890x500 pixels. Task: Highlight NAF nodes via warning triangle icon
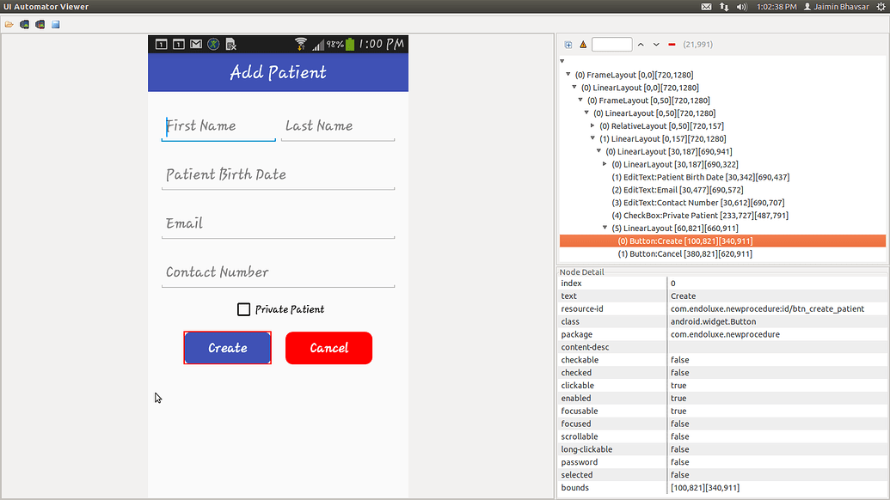pyautogui.click(x=583, y=44)
